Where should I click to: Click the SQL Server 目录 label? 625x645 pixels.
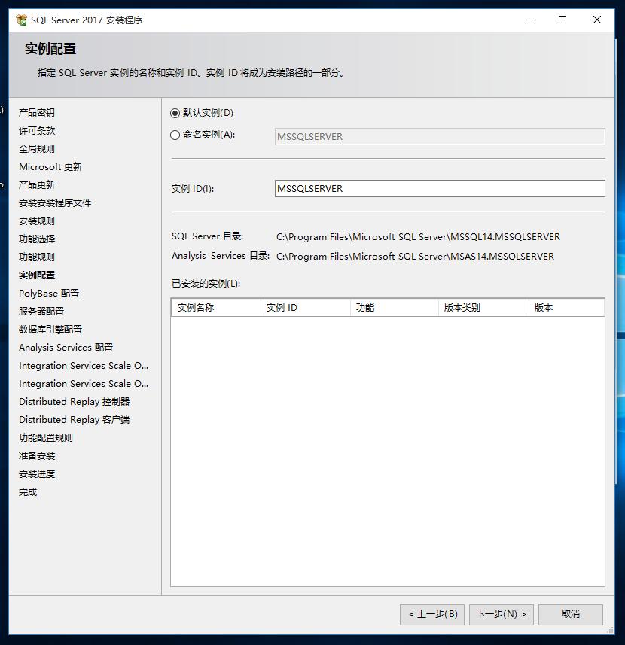point(207,236)
